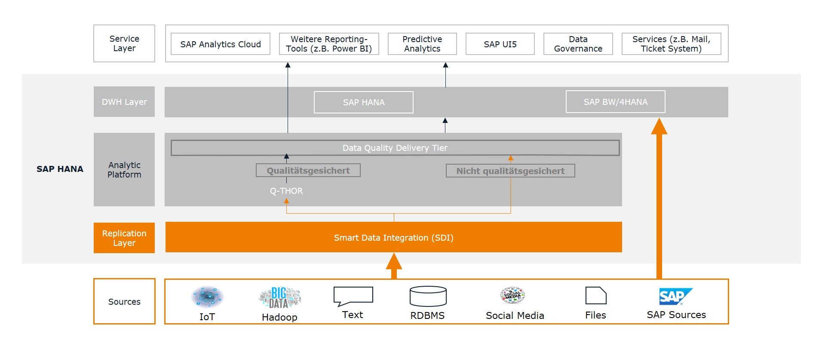Click the DWH Layer label box
The image size is (822, 355).
pyautogui.click(x=124, y=102)
